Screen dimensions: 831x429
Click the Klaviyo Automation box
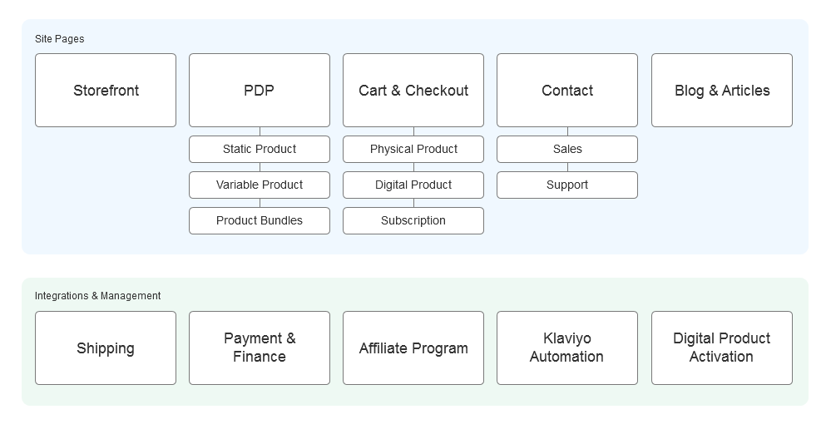[567, 348]
